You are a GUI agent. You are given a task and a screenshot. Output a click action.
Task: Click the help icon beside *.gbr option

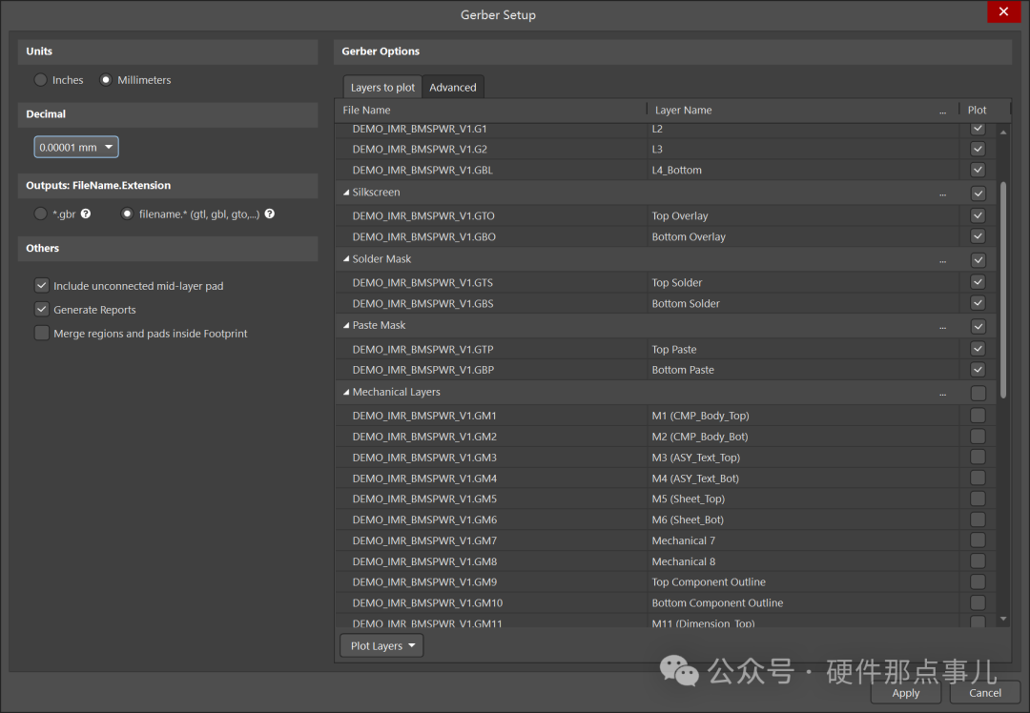[86, 214]
